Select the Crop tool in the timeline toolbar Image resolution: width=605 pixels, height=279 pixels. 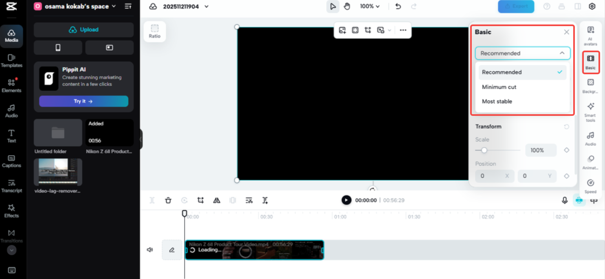(x=200, y=200)
